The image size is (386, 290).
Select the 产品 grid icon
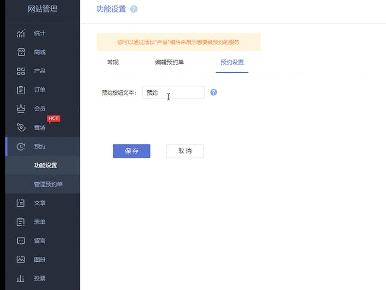[21, 71]
